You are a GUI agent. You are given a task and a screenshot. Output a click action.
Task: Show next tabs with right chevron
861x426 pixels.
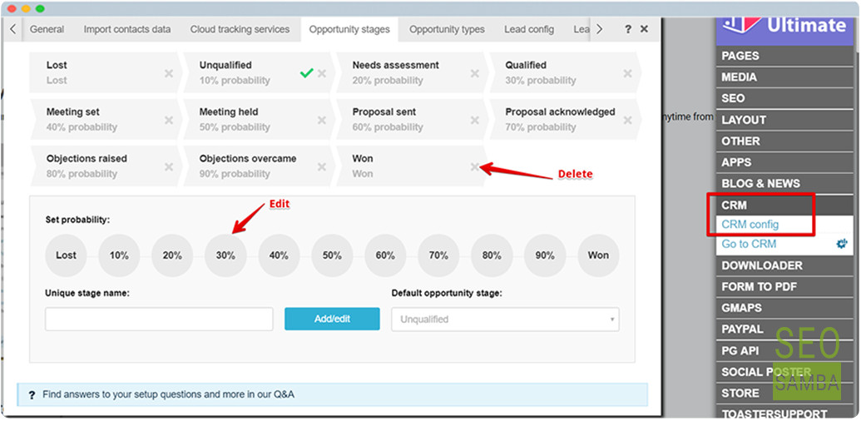tap(599, 30)
